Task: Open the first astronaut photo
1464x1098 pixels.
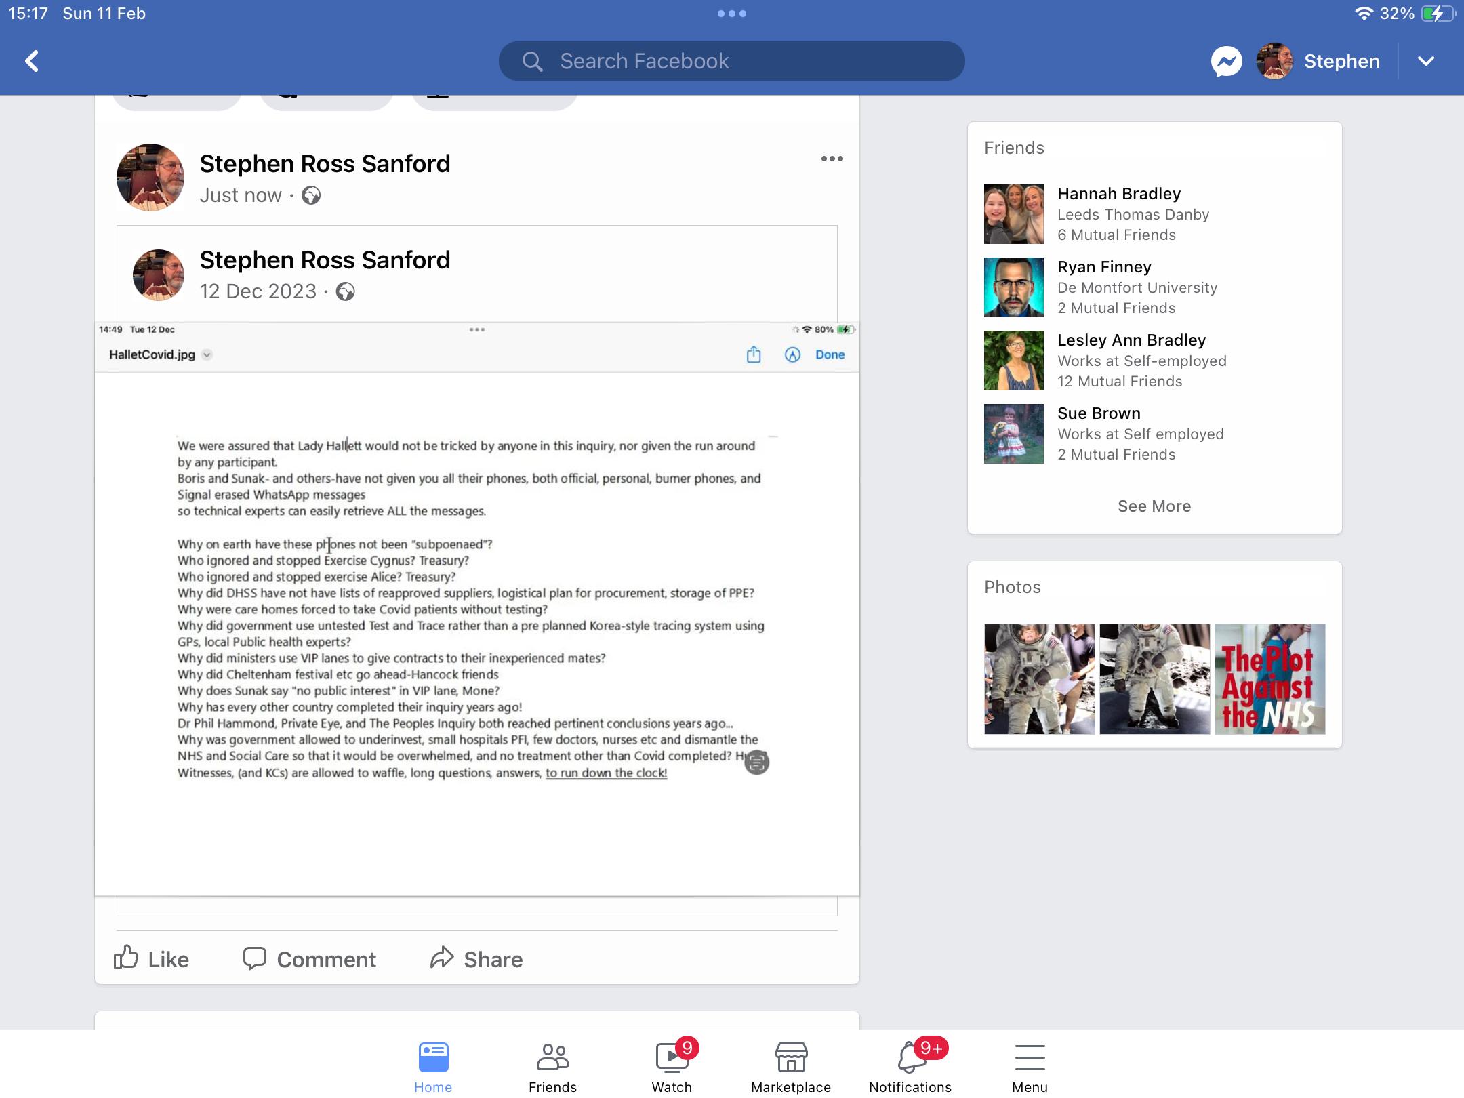Action: tap(1040, 679)
